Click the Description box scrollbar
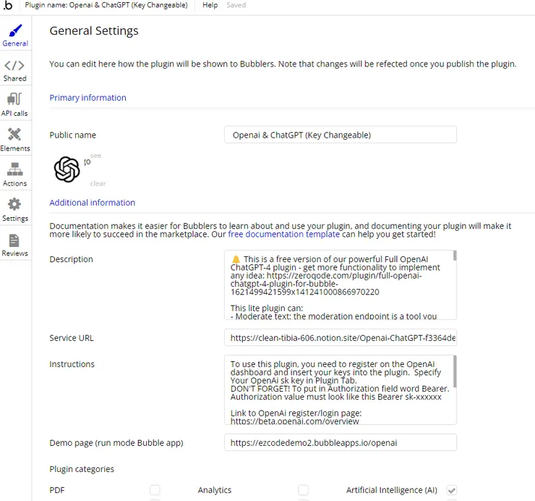535x501 pixels. (x=455, y=256)
